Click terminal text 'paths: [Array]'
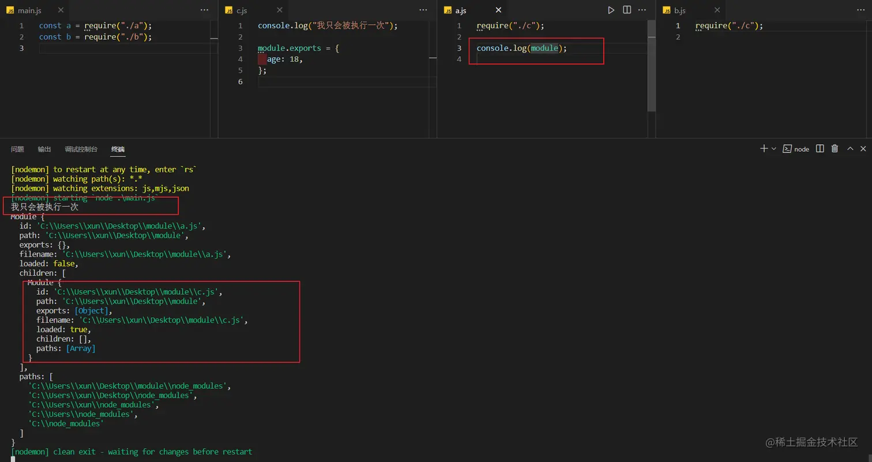The image size is (872, 462). (66, 348)
